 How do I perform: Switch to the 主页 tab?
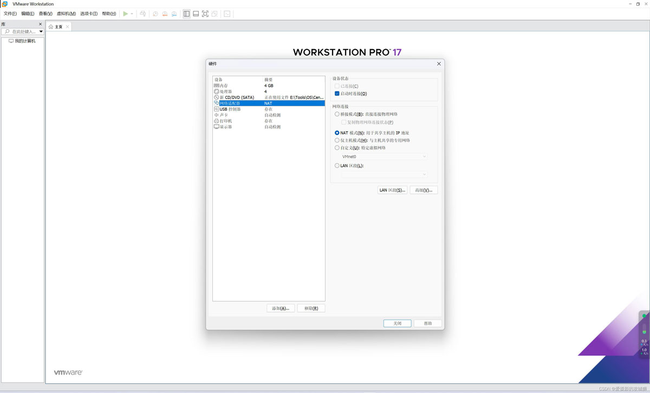pos(58,27)
